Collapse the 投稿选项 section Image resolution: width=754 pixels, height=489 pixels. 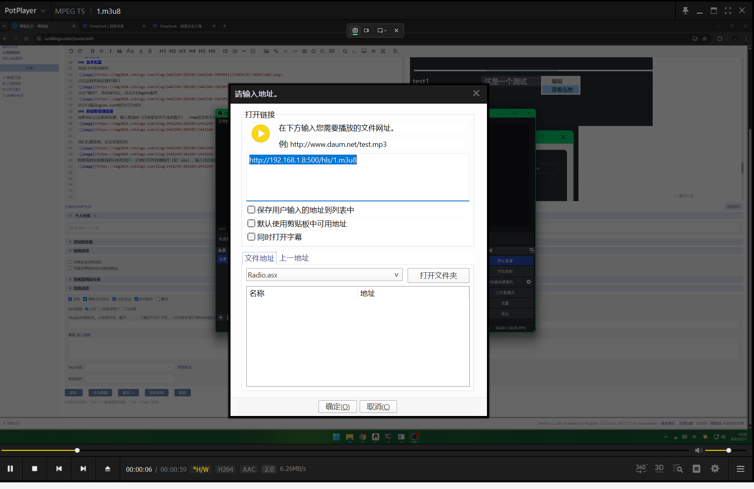[x=70, y=250]
